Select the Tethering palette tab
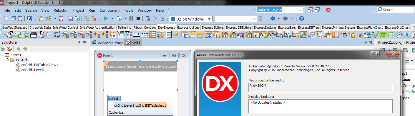Screen dimensions: 415x116 (x=124, y=28)
